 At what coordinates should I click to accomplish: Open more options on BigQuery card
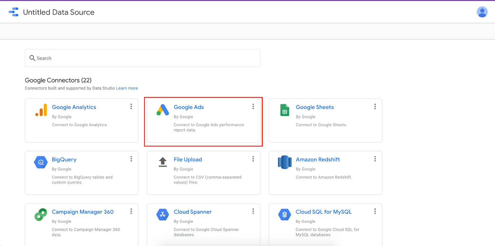point(131,159)
